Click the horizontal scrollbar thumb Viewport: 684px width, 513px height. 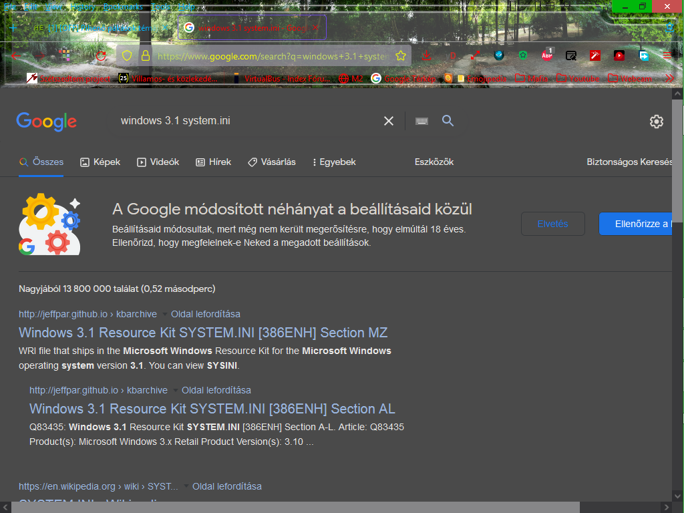[295, 508]
